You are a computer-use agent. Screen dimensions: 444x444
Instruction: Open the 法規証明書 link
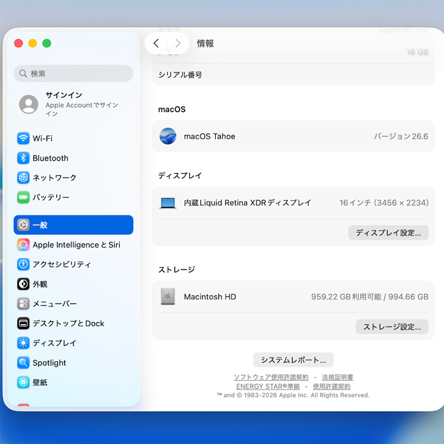pyautogui.click(x=338, y=377)
